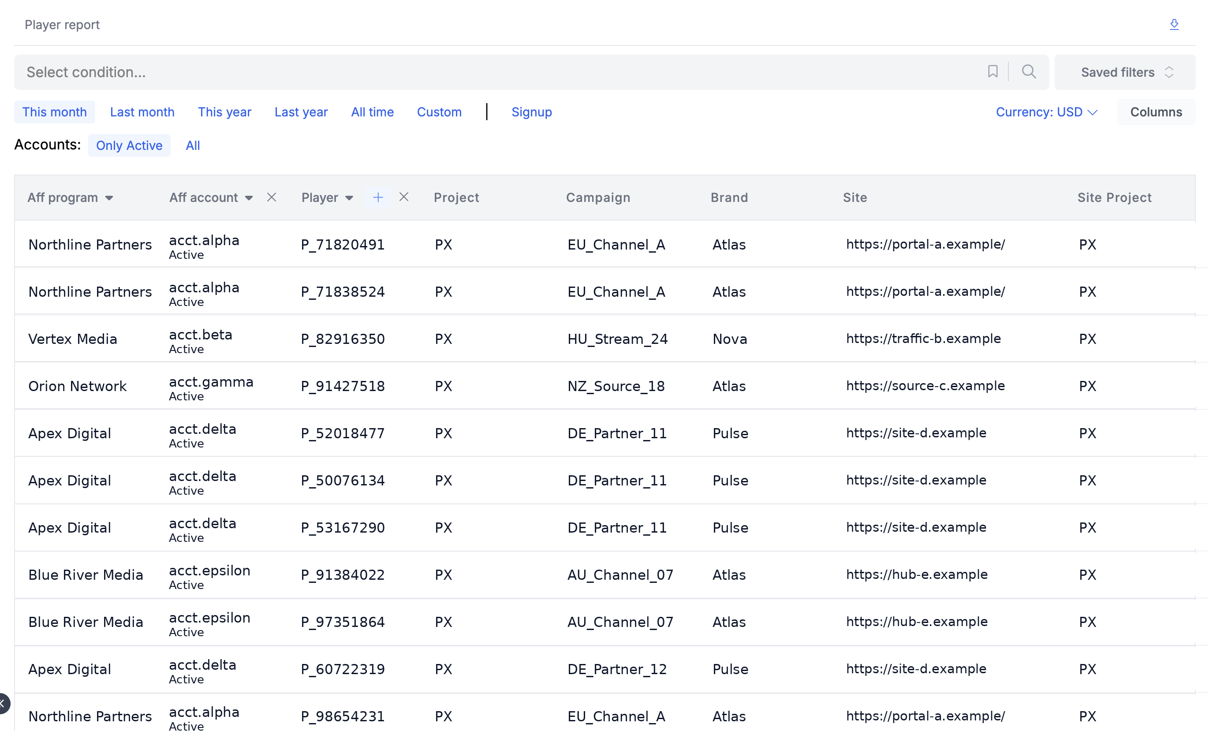Show All accounts
The width and height of the screenshot is (1209, 731).
pyautogui.click(x=192, y=145)
